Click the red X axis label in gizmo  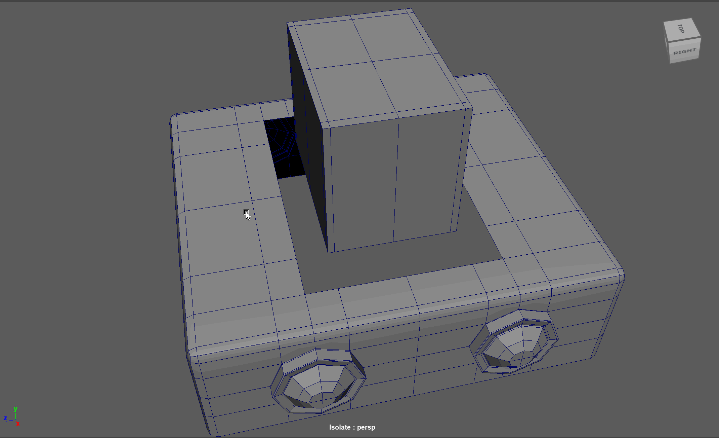tap(18, 424)
